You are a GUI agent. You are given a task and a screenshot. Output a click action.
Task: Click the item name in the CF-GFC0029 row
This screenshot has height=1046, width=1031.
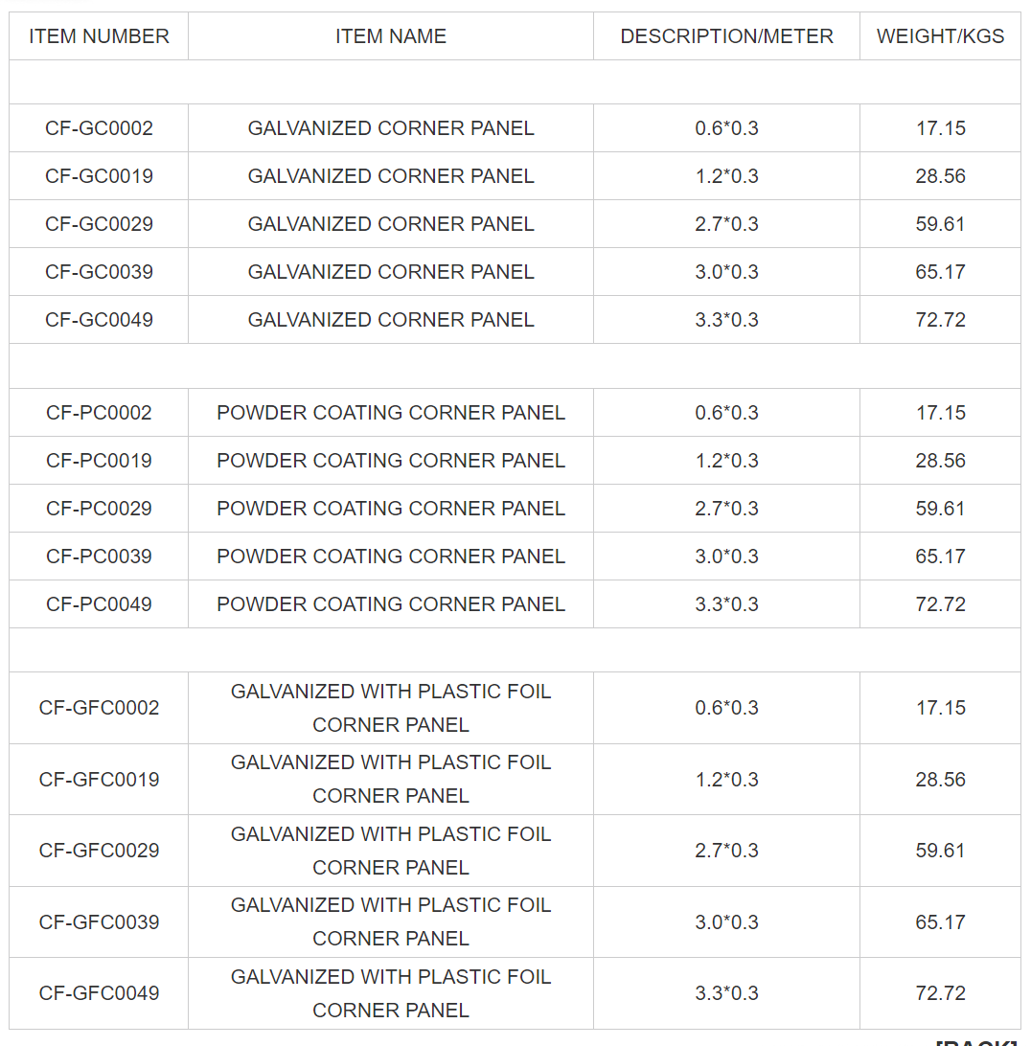(391, 851)
